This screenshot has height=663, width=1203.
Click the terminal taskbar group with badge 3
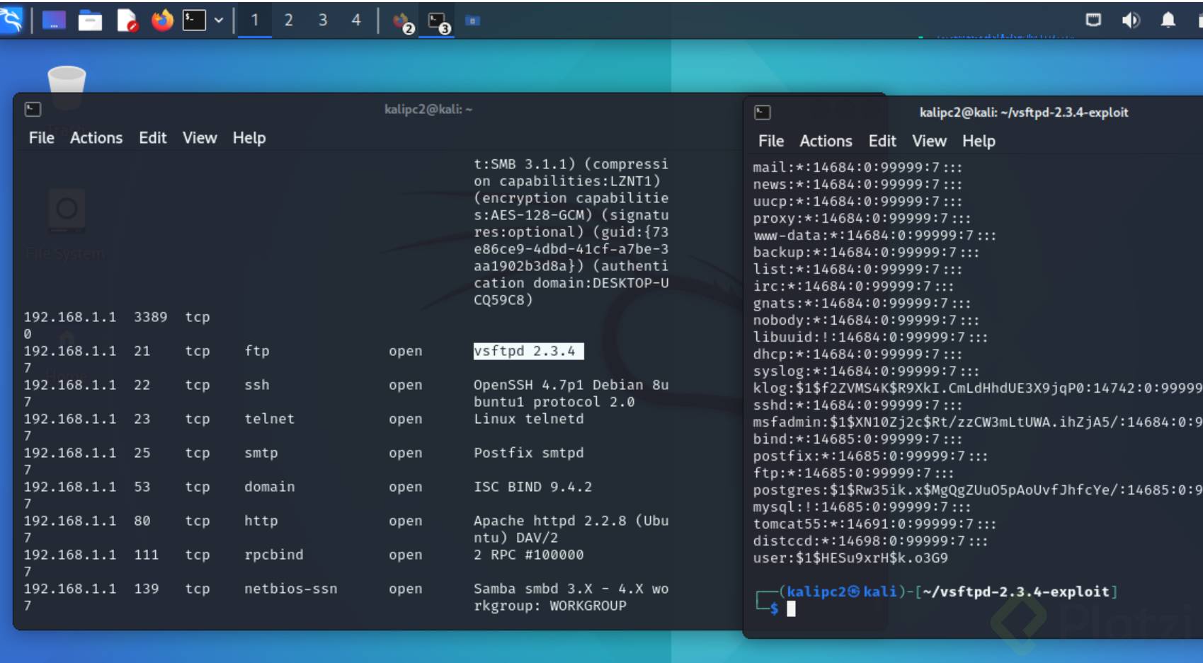438,22
